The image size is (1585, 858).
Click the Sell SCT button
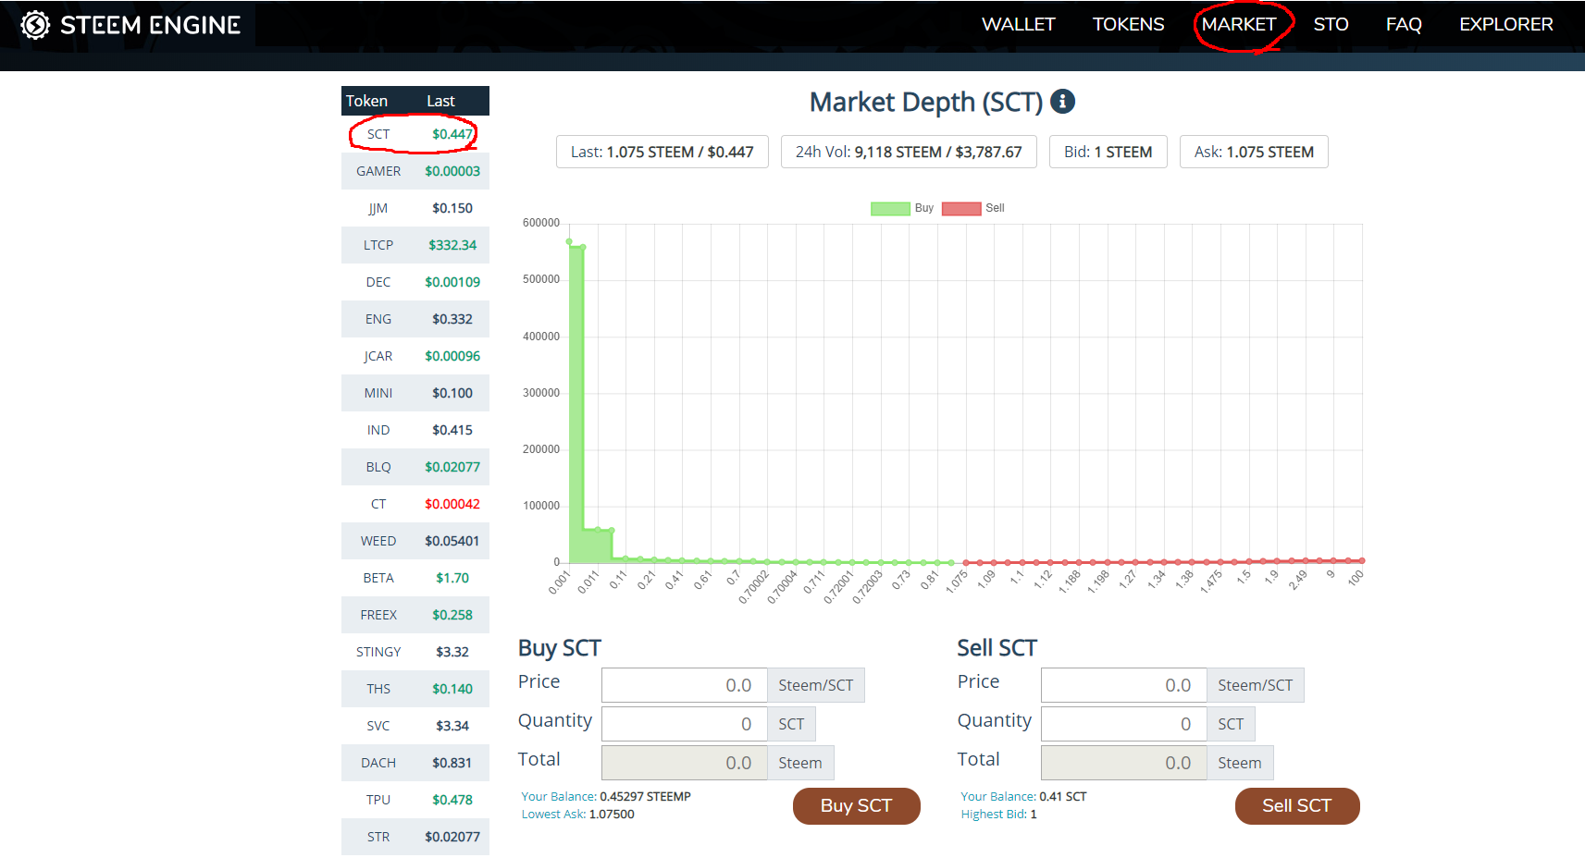[x=1297, y=805]
